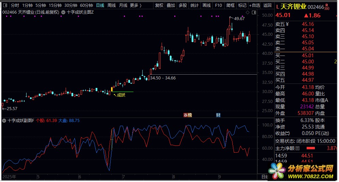The height and width of the screenshot is (182, 339).
Task: Click the 49.67 high price label
Action: click(x=239, y=19)
